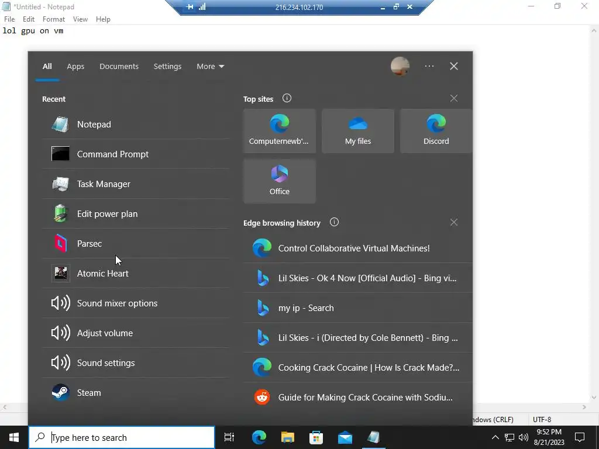Click the user account avatar
599x449 pixels.
pyautogui.click(x=400, y=67)
